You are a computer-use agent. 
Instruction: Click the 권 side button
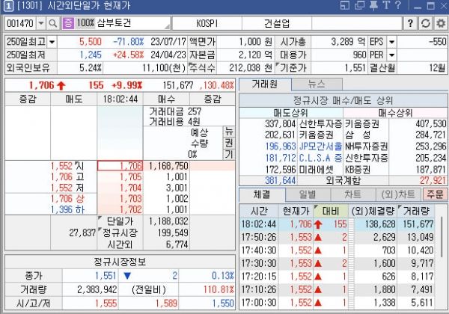pos(228,143)
